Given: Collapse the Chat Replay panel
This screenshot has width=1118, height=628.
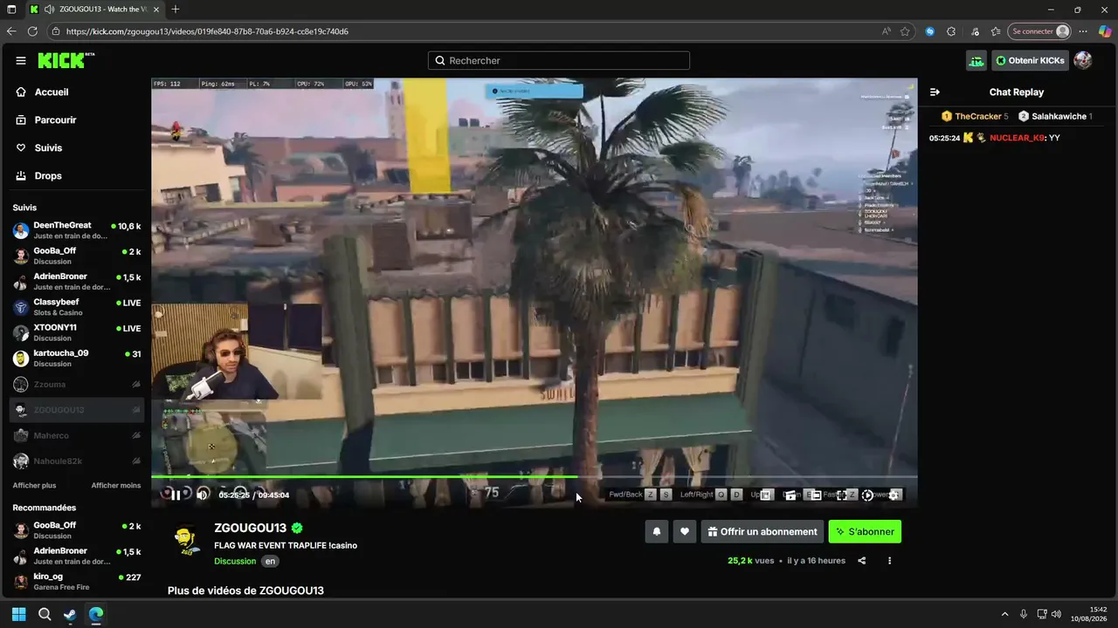Looking at the screenshot, I should [935, 92].
